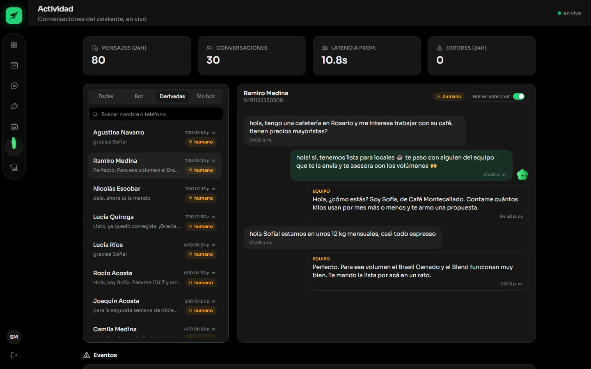The width and height of the screenshot is (591, 369).
Task: Click the green paper-plane app logo
Action: pos(14,16)
